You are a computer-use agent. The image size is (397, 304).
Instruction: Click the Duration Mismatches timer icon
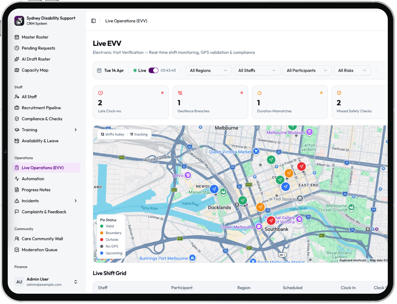(260, 93)
